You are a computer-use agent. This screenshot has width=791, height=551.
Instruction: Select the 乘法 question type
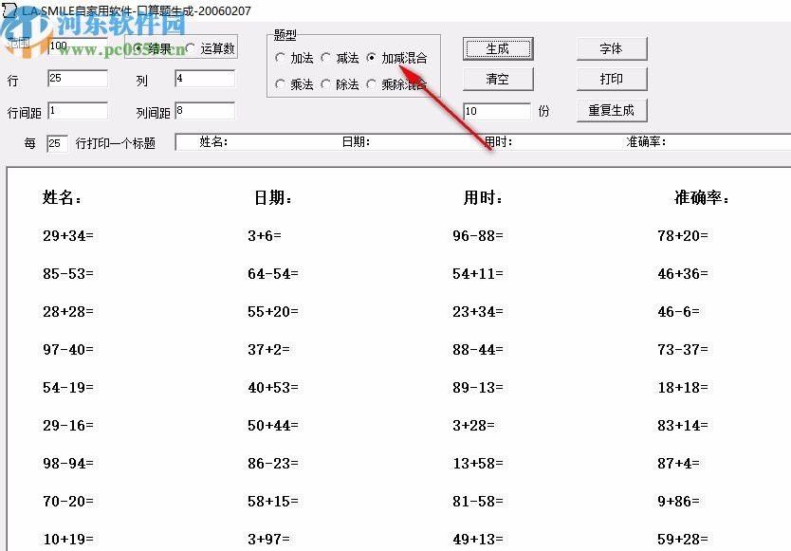point(281,83)
